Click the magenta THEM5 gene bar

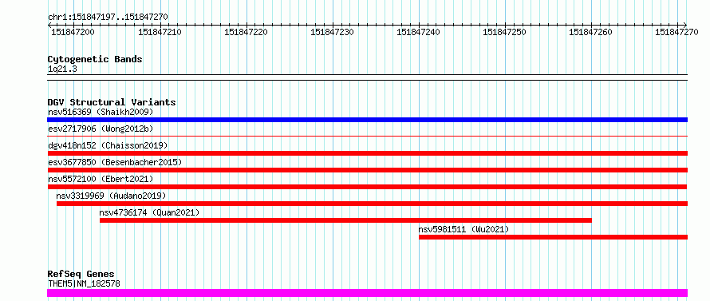pyautogui.click(x=367, y=293)
